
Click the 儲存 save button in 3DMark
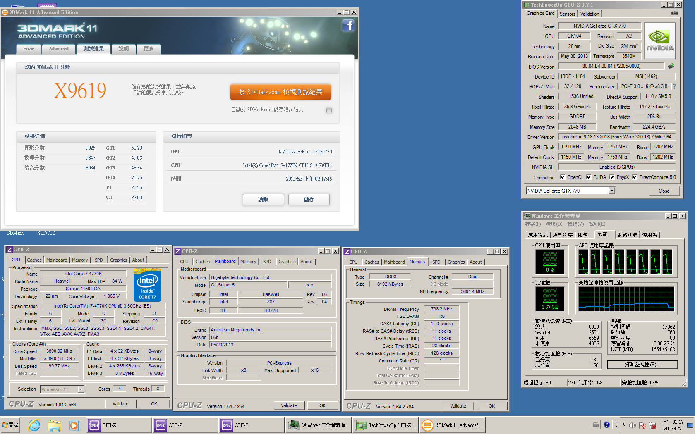point(309,200)
